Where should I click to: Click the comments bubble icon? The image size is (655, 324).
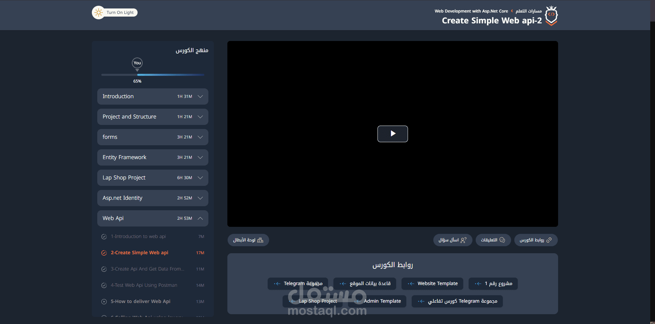(502, 240)
